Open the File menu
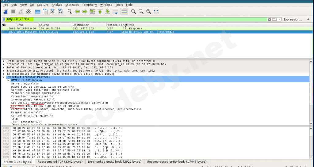The image size is (314, 167). pos(6,5)
